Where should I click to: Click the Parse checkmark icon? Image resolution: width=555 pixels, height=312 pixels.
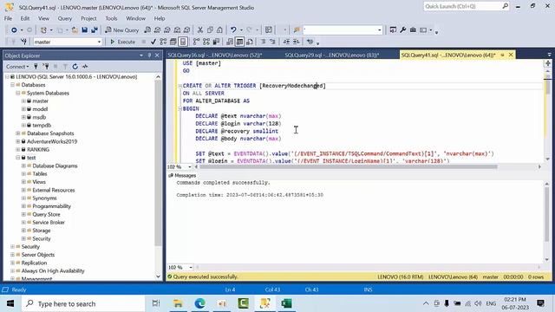(153, 42)
